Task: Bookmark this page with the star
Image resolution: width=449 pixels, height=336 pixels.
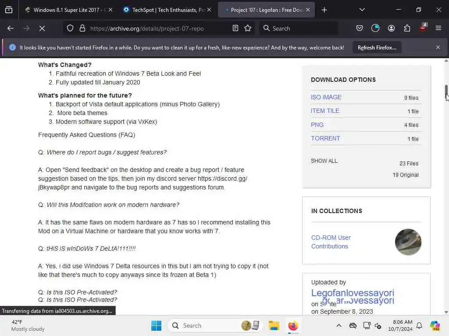Action: click(248, 28)
